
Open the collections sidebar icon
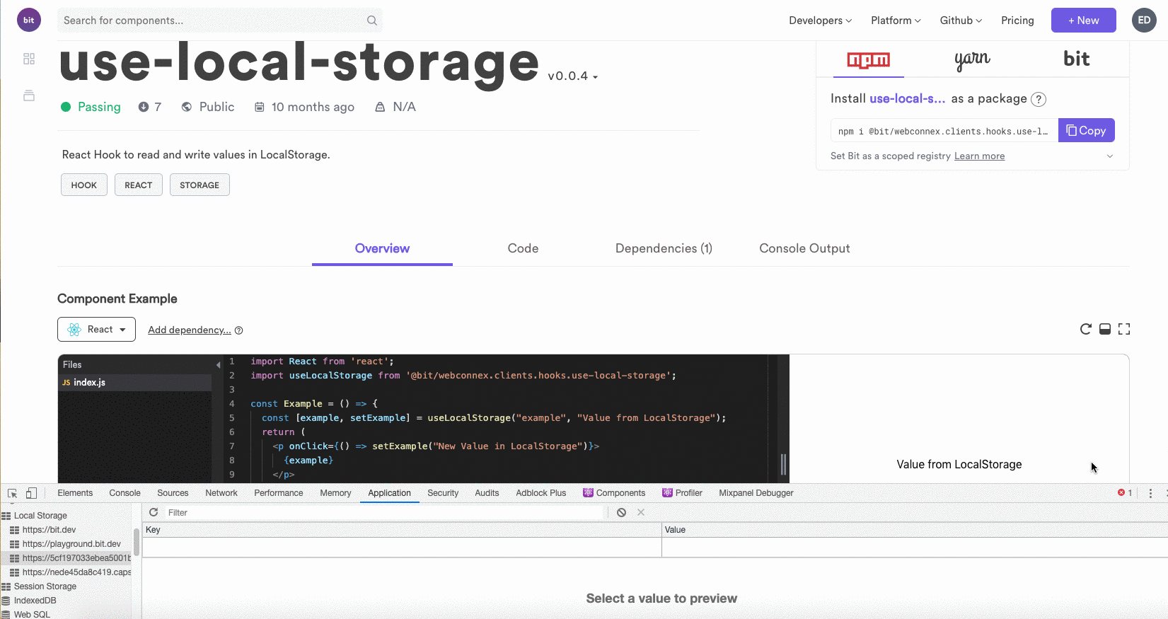pyautogui.click(x=29, y=96)
